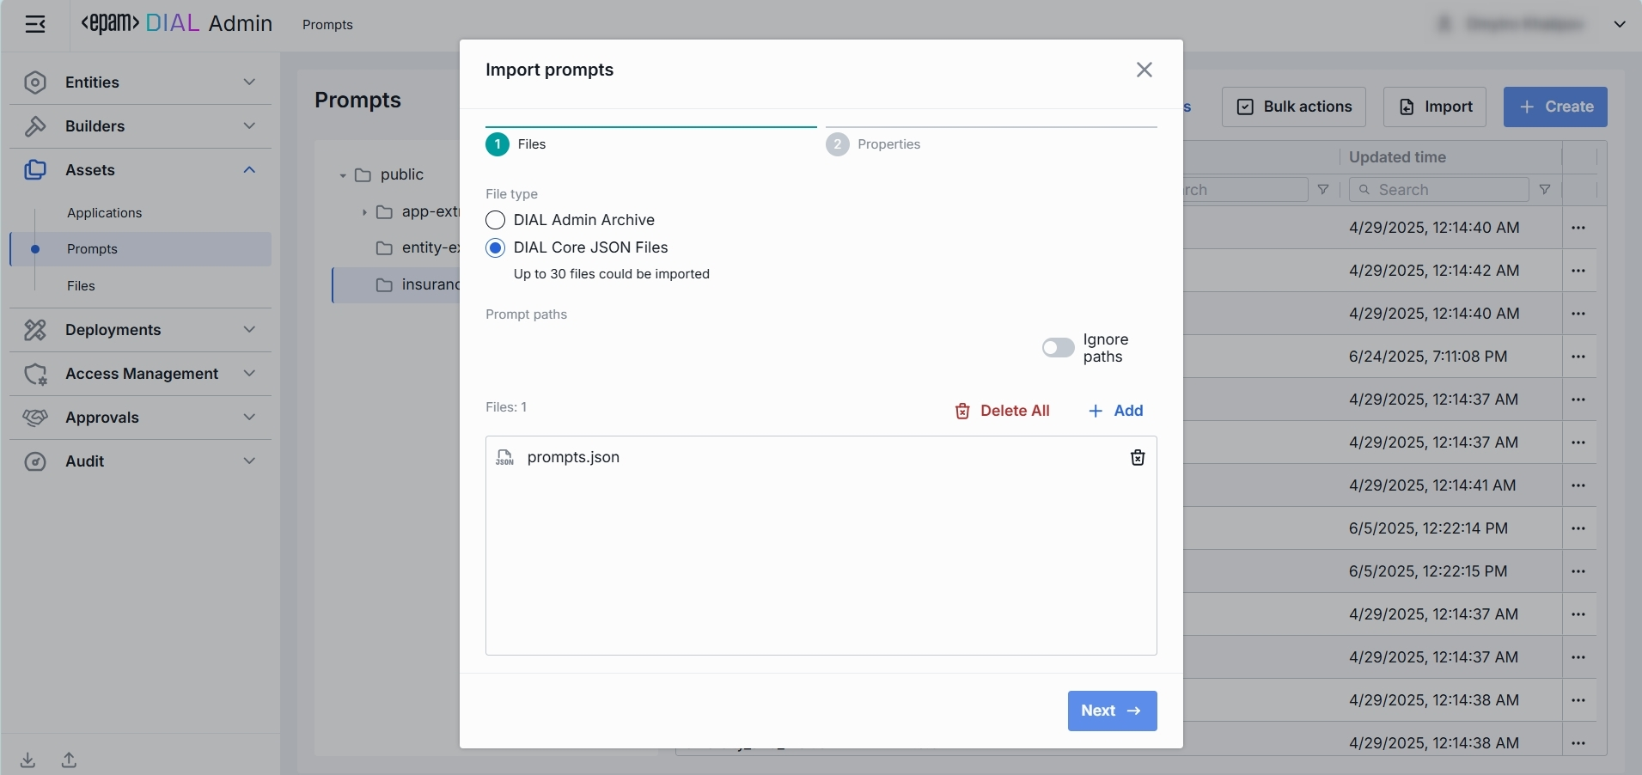The width and height of the screenshot is (1642, 775).
Task: Click the Next button
Action: point(1112,711)
